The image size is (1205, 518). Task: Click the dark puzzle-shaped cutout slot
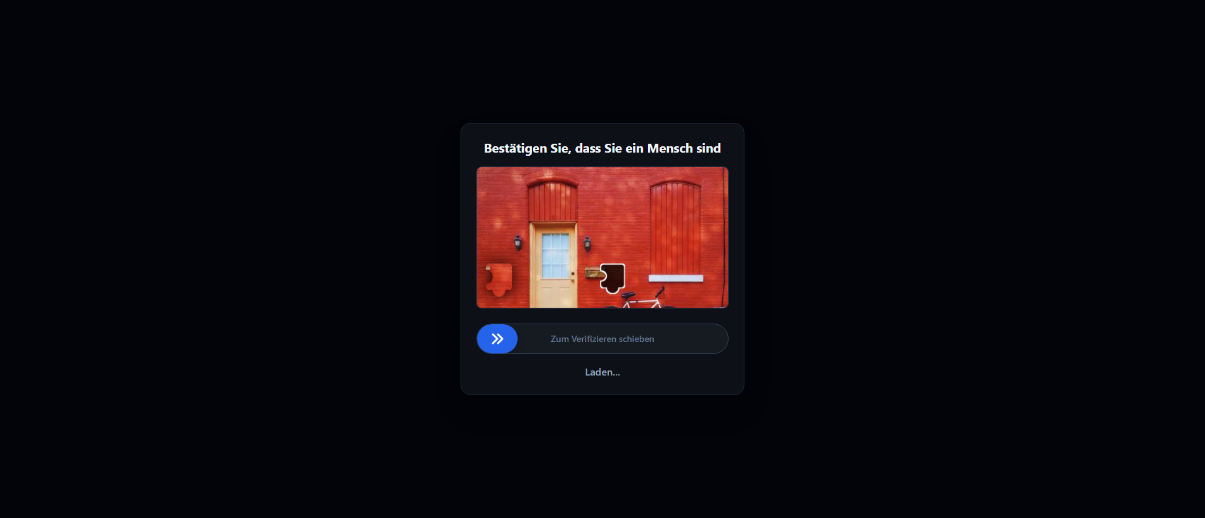(613, 279)
